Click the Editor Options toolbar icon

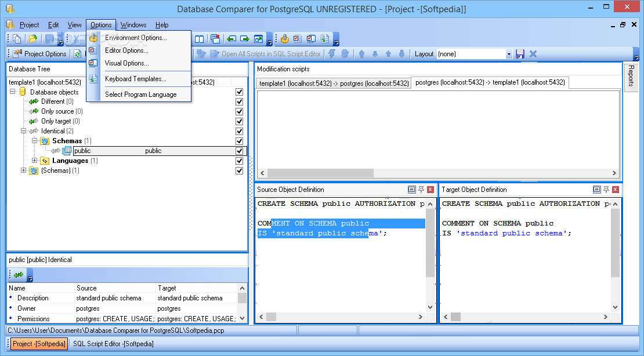point(298,39)
